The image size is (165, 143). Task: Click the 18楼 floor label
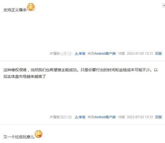click(121, 117)
